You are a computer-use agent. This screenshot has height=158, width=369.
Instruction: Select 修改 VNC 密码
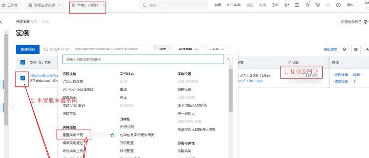(74, 105)
